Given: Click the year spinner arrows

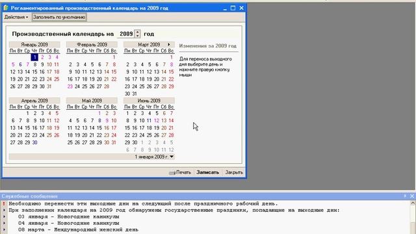Looking at the screenshot, I should pyautogui.click(x=137, y=34).
